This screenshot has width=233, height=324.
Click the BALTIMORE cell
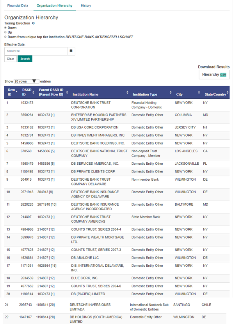coord(184,204)
